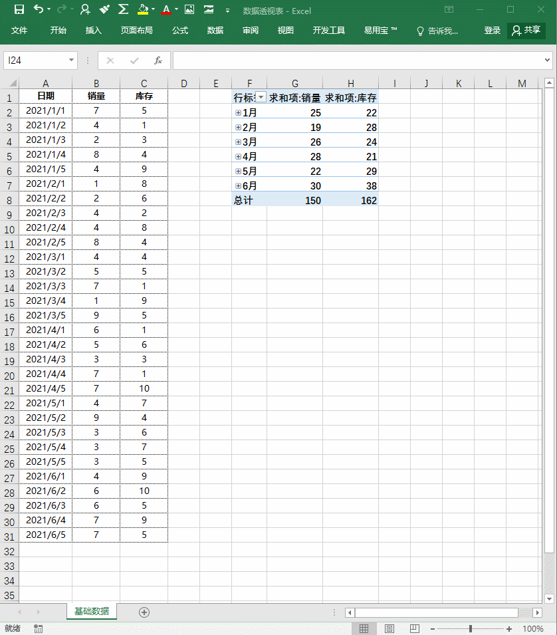Click the zoom slider handle
557x635 pixels.
[x=471, y=628]
